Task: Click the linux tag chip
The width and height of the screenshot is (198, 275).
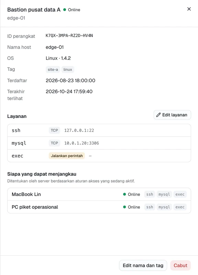Action: coord(68,69)
